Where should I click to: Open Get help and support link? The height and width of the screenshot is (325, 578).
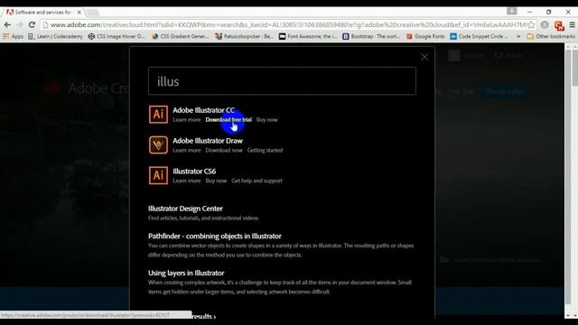[x=256, y=181]
